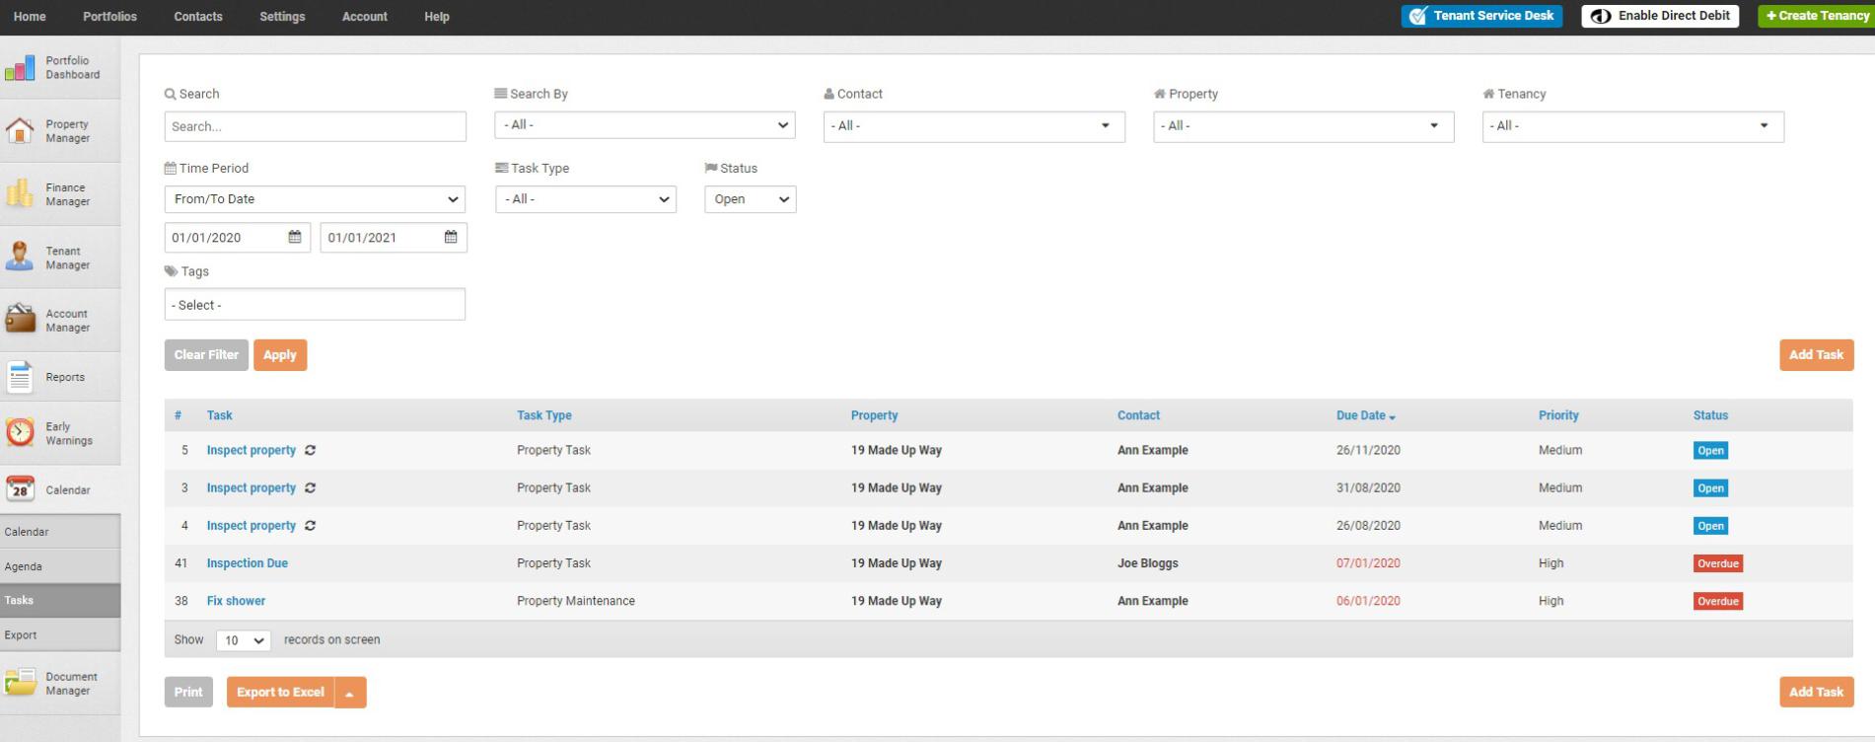Click recurring icon on task 5 row
This screenshot has width=1875, height=742.
coord(310,450)
